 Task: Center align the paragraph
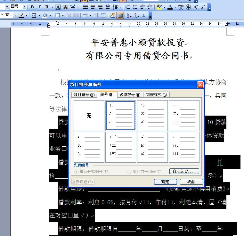93,7
